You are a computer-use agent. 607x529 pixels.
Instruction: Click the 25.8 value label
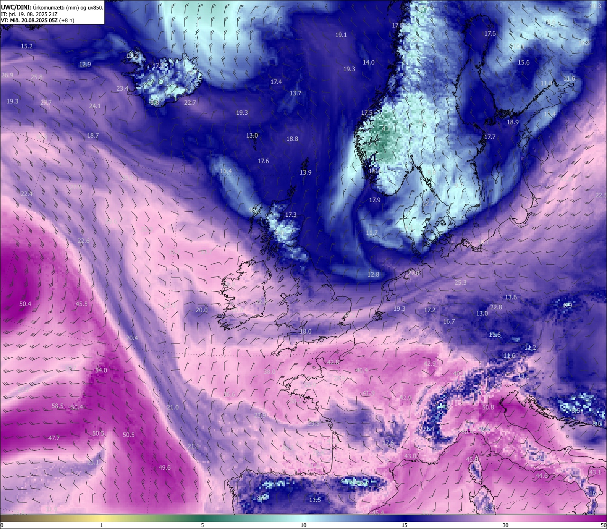coord(37,77)
